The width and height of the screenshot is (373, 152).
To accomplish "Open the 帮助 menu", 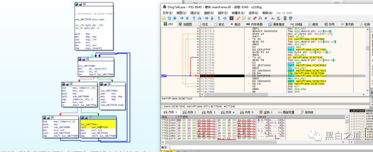I will [x=267, y=13].
